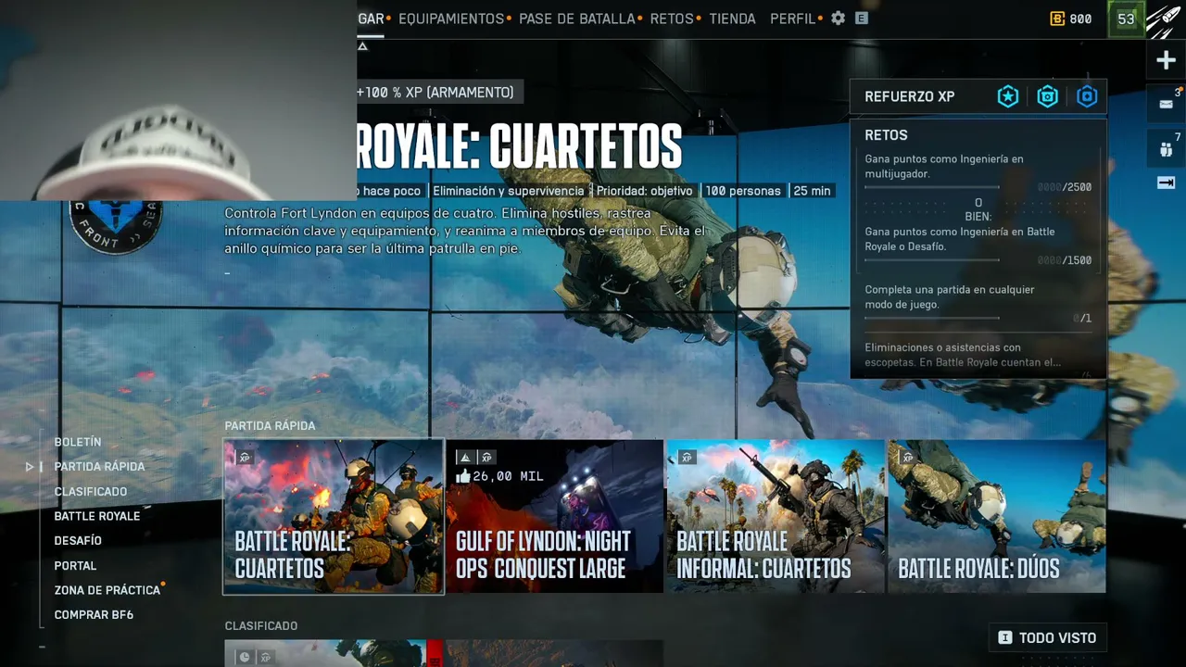
Task: Click the E key prompt icon
Action: [862, 19]
